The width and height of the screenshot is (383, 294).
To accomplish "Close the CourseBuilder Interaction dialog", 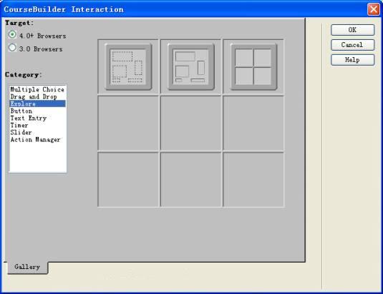I will click(373, 9).
